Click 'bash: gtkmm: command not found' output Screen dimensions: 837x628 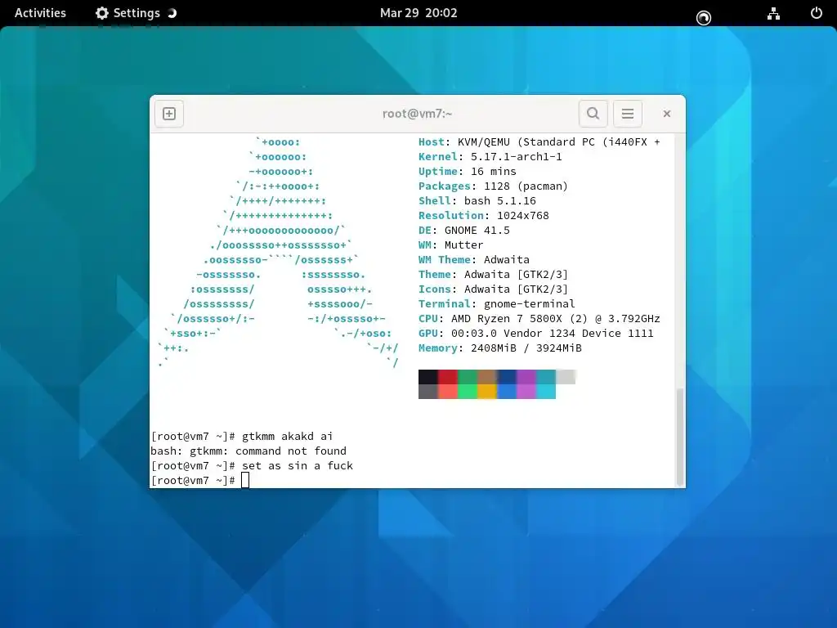(x=248, y=451)
